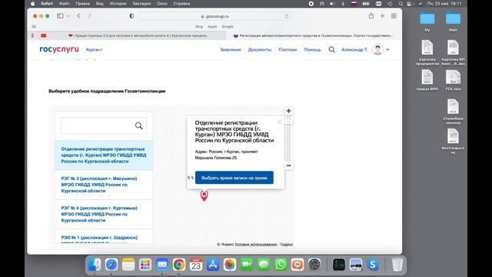Open Spotlight search in the menu bar

(401, 4)
